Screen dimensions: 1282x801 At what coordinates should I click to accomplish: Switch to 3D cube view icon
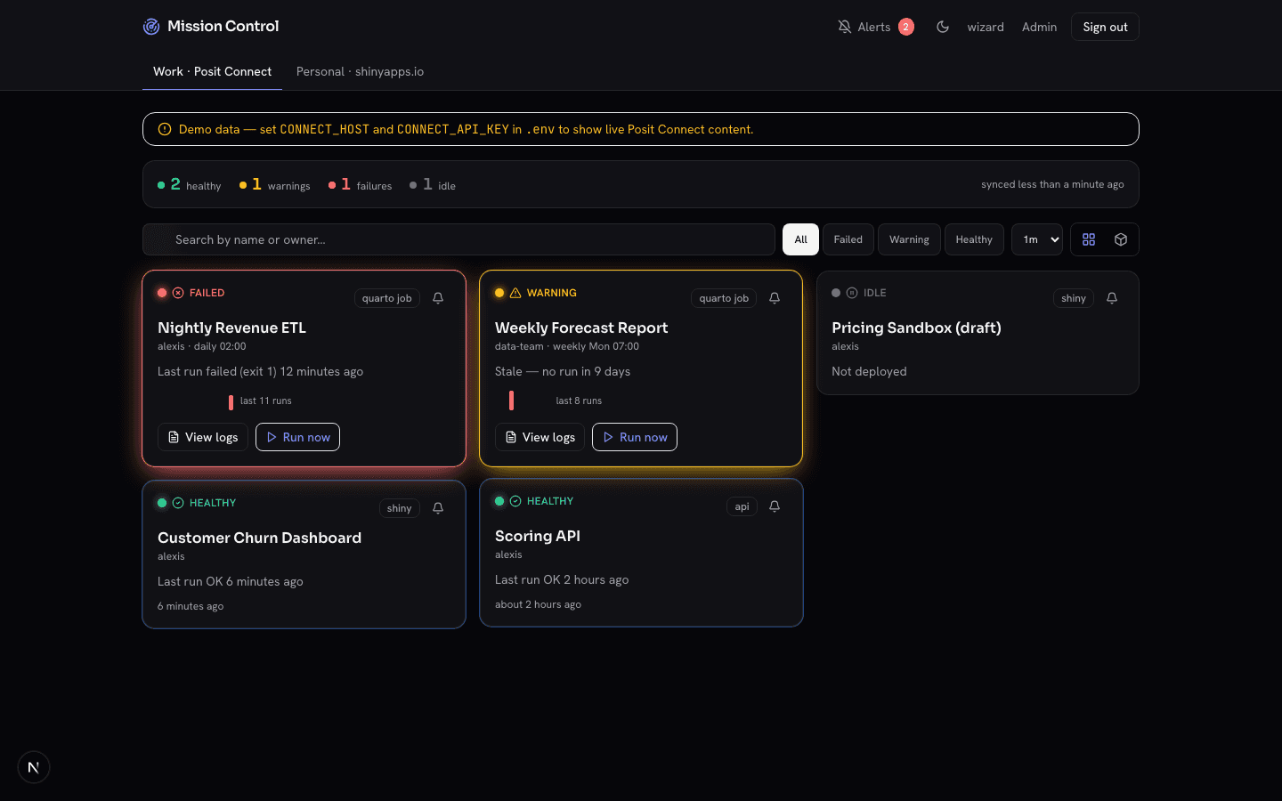pos(1121,239)
